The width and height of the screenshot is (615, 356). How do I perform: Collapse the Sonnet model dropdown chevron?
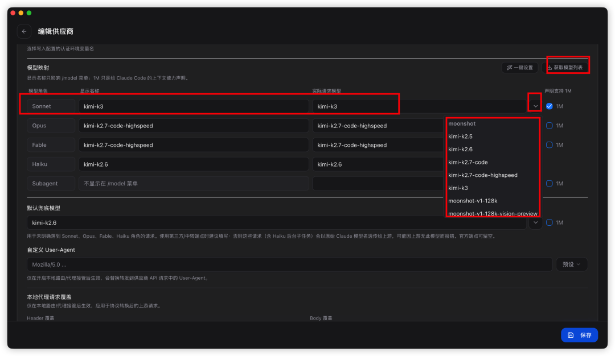pyautogui.click(x=535, y=106)
